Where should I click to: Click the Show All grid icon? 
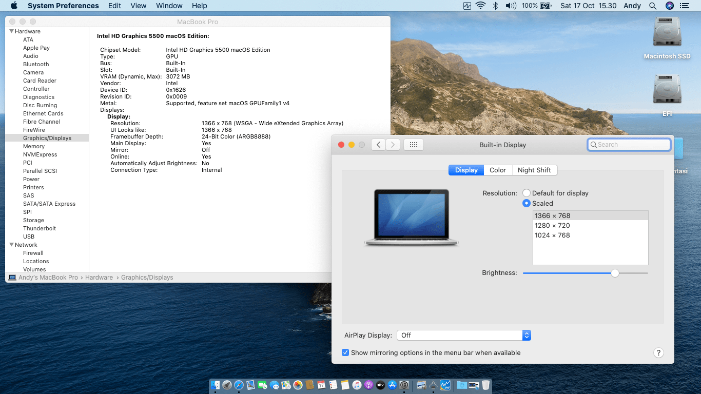413,145
